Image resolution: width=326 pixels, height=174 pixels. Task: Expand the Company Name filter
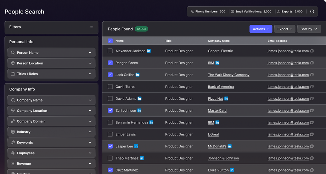[x=51, y=100]
